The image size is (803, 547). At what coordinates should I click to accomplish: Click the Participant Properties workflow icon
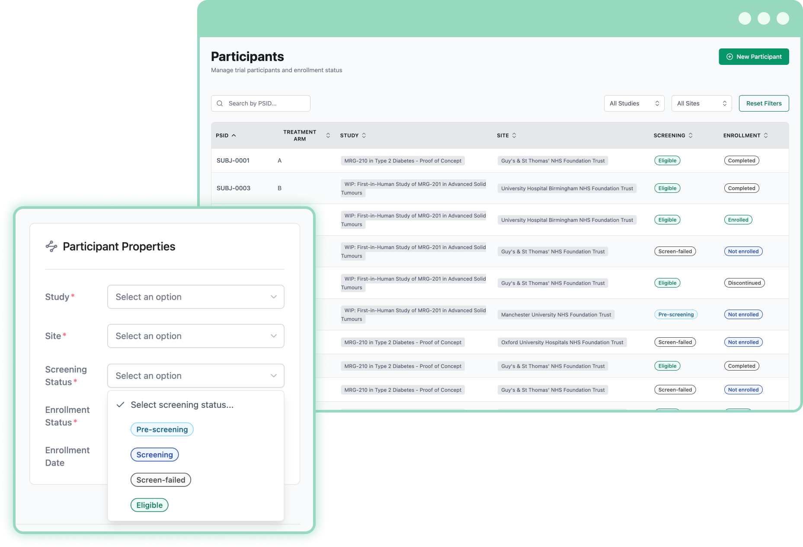tap(51, 246)
